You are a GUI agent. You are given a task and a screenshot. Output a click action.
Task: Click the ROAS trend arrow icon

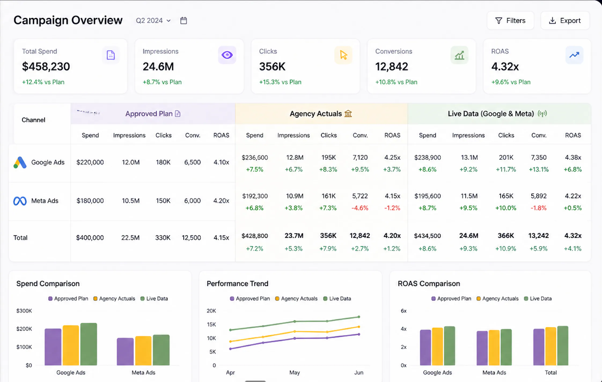click(574, 55)
